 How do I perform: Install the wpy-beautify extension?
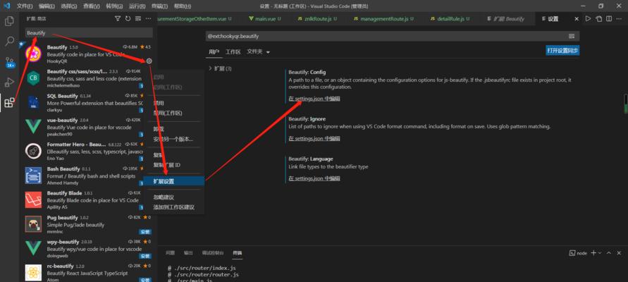[x=145, y=256]
